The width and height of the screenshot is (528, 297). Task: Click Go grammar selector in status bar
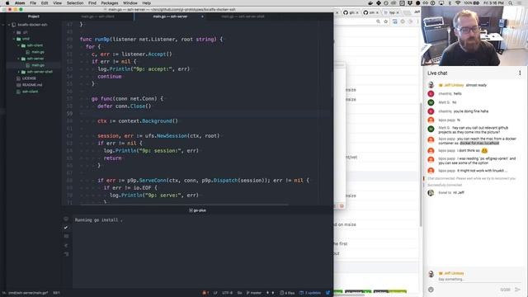click(x=239, y=293)
